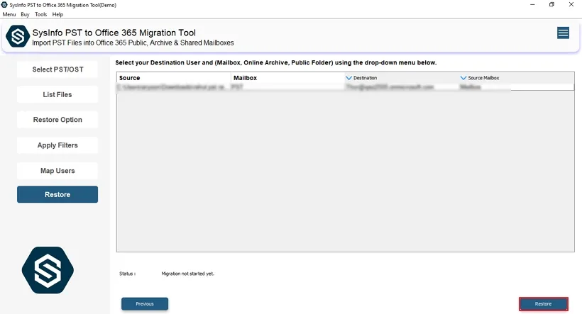The image size is (582, 314).
Task: Expand the Destination column dropdown arrow
Action: [348, 78]
